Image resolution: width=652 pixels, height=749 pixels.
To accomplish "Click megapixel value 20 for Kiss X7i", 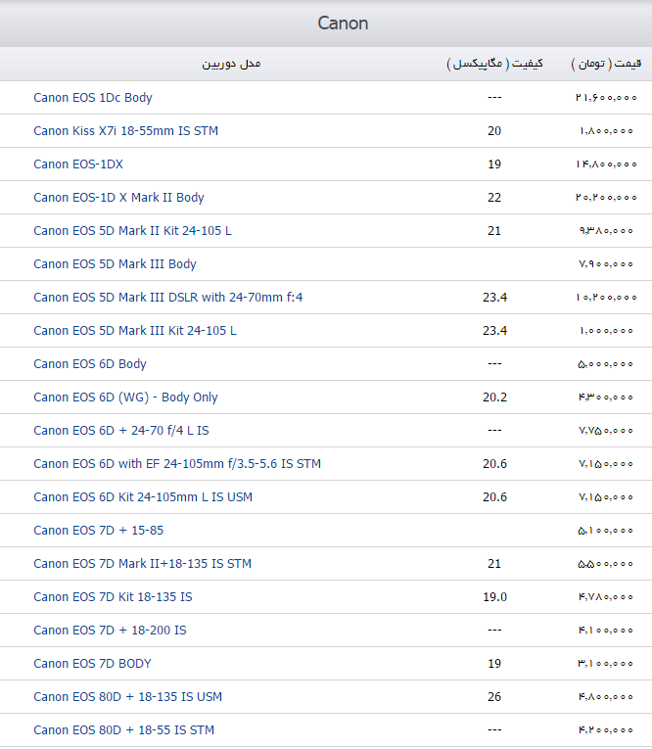I will point(494,131).
